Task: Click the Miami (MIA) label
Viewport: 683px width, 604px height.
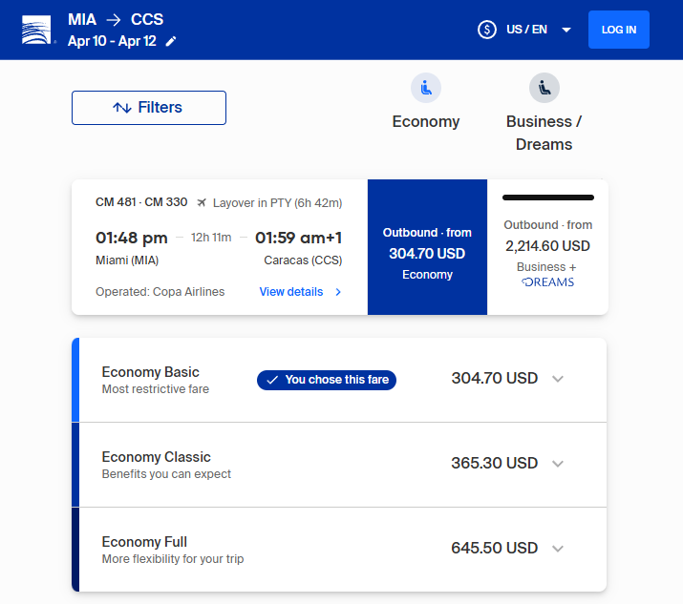Action: 127,260
